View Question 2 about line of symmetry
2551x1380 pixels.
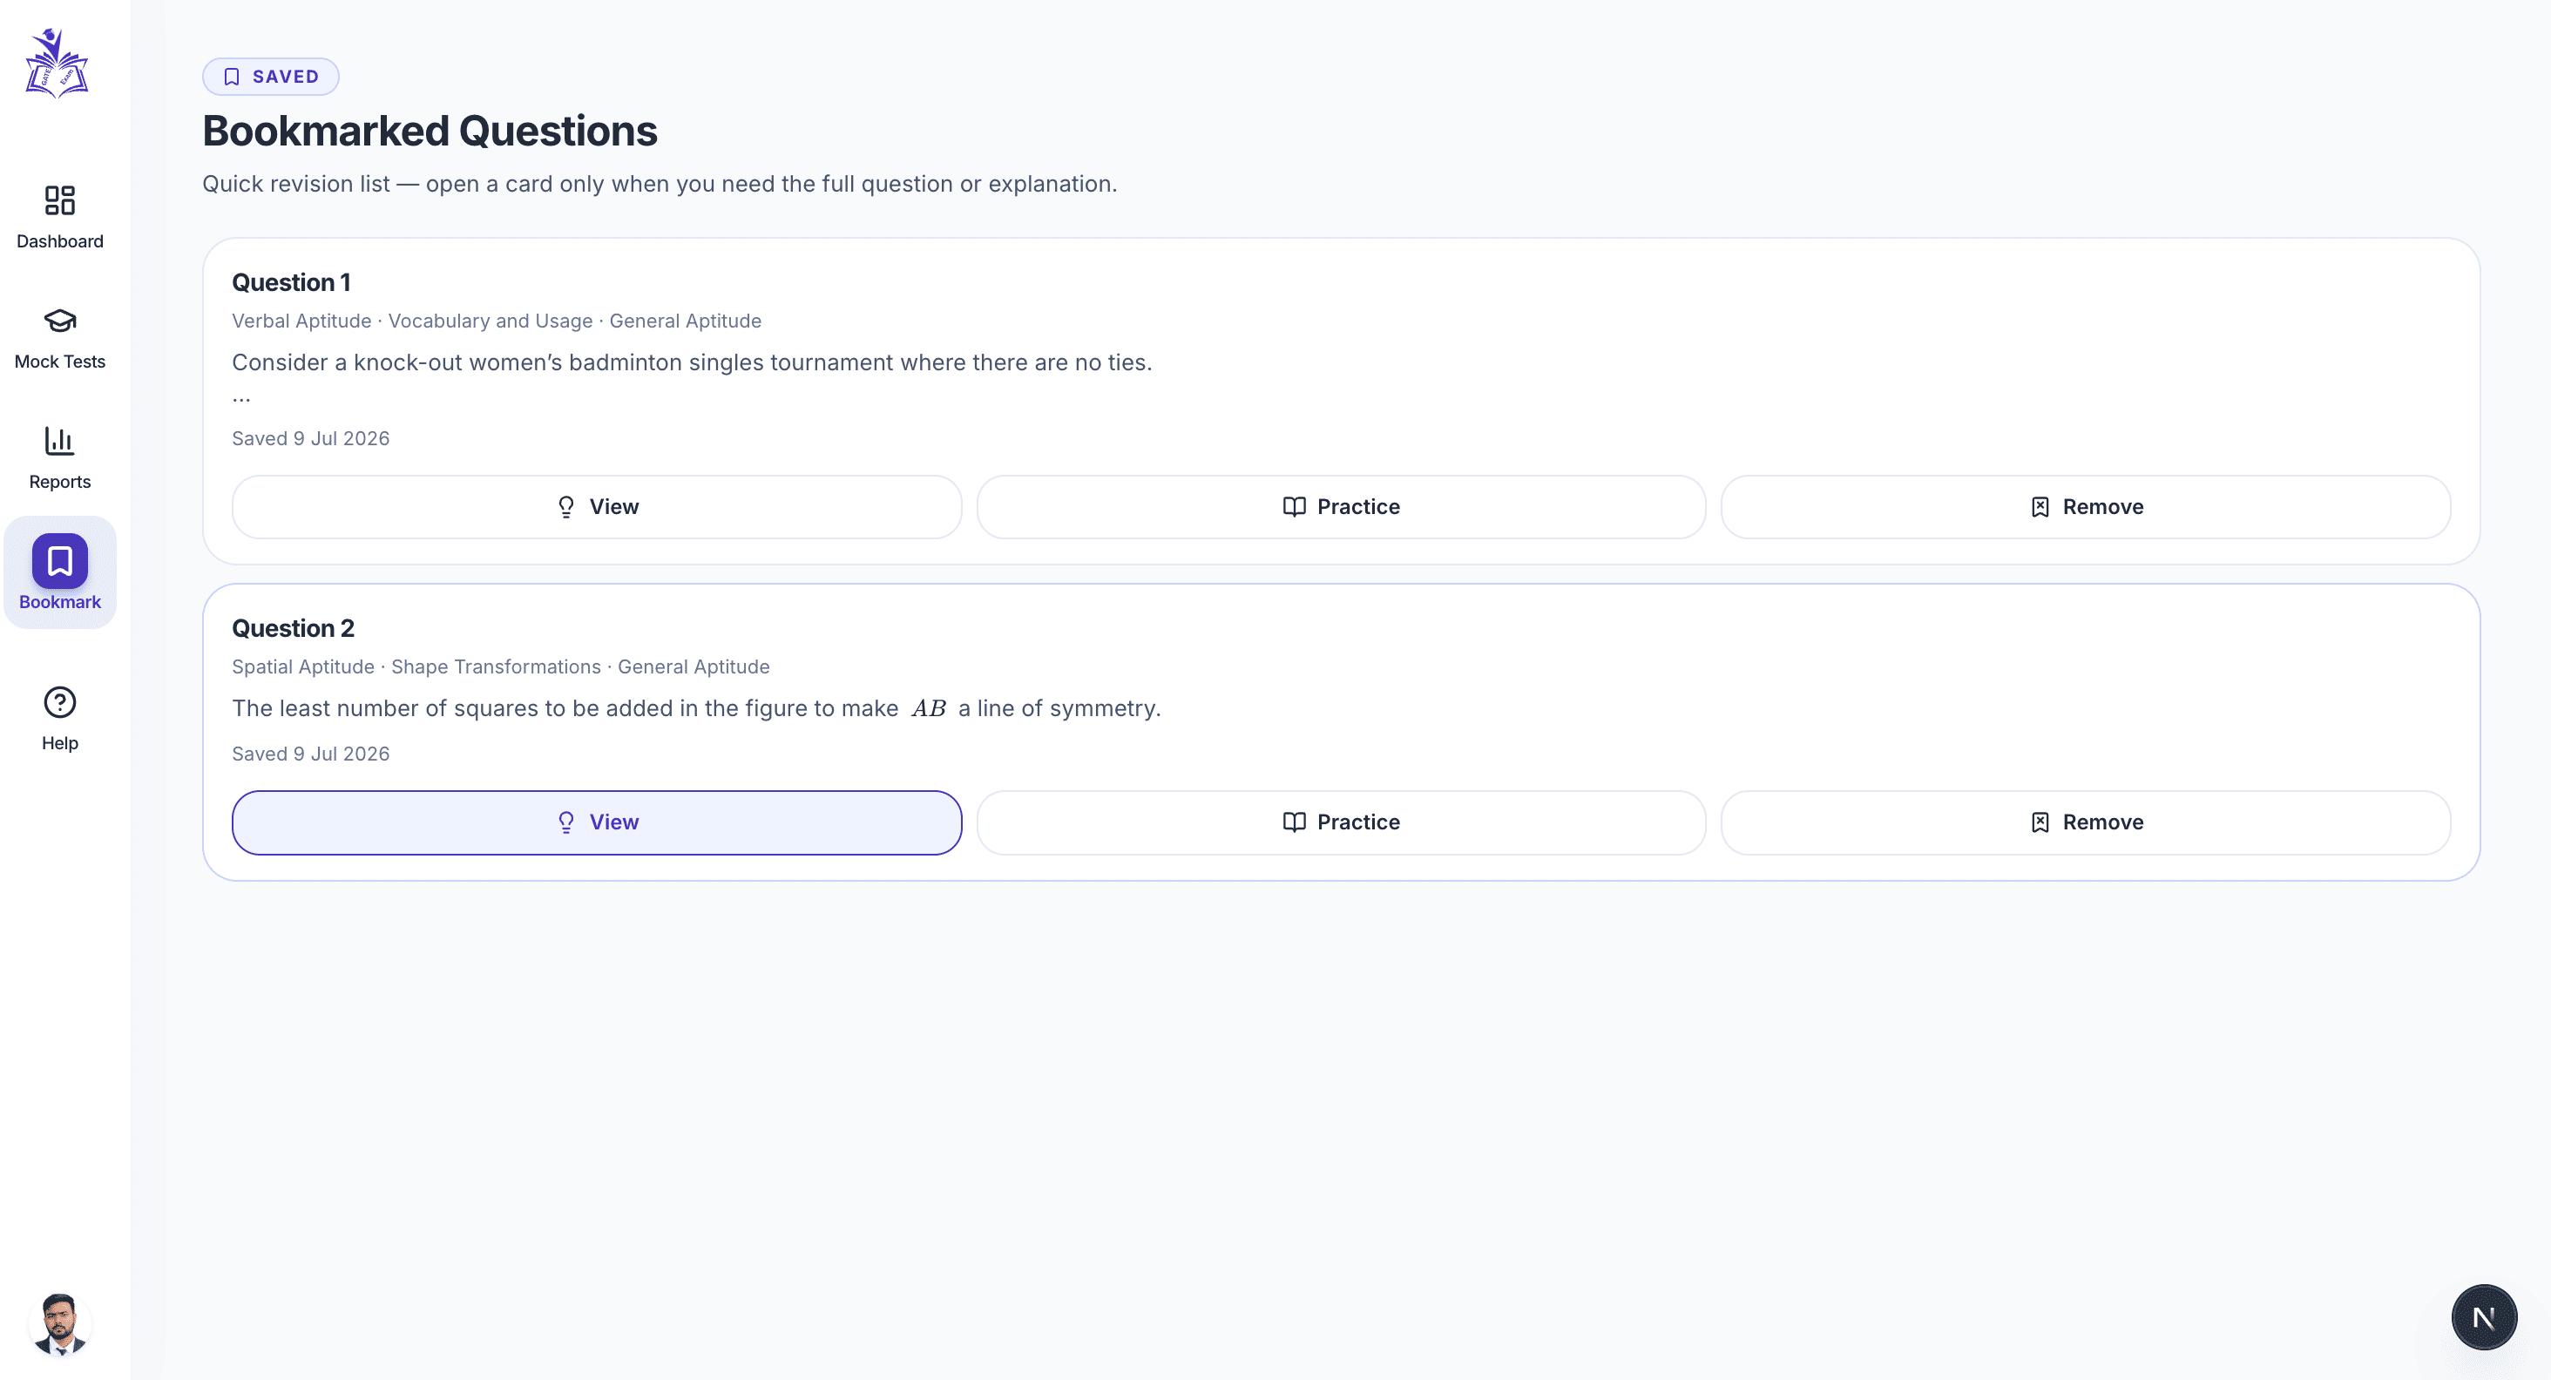(x=597, y=822)
